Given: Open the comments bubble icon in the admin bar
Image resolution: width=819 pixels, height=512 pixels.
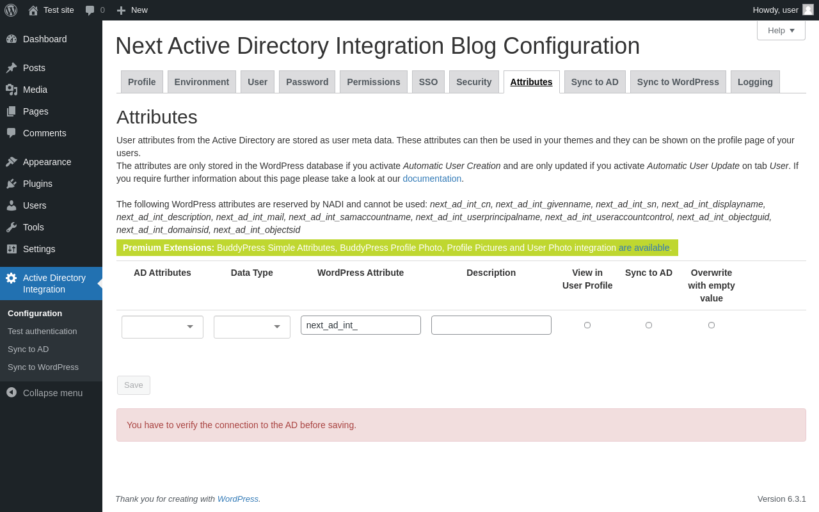Looking at the screenshot, I should pyautogui.click(x=90, y=10).
